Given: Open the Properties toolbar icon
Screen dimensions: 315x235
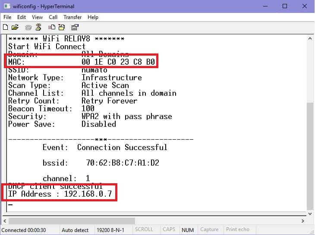Looking at the screenshot, I should [75, 27].
